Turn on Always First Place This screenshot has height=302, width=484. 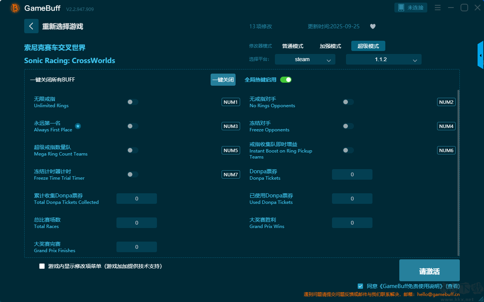coord(133,126)
